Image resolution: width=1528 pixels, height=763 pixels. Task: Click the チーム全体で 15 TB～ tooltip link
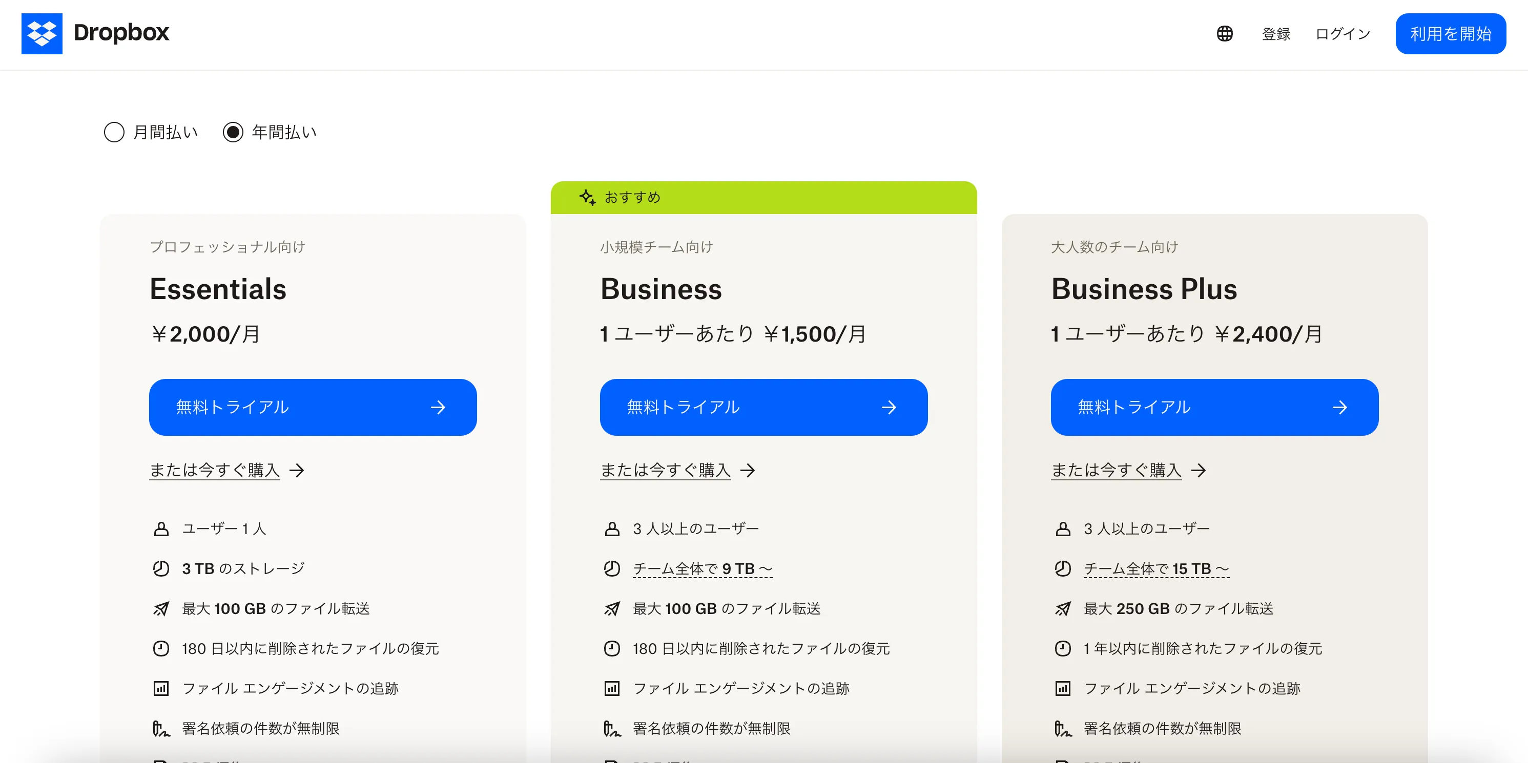pos(1156,568)
